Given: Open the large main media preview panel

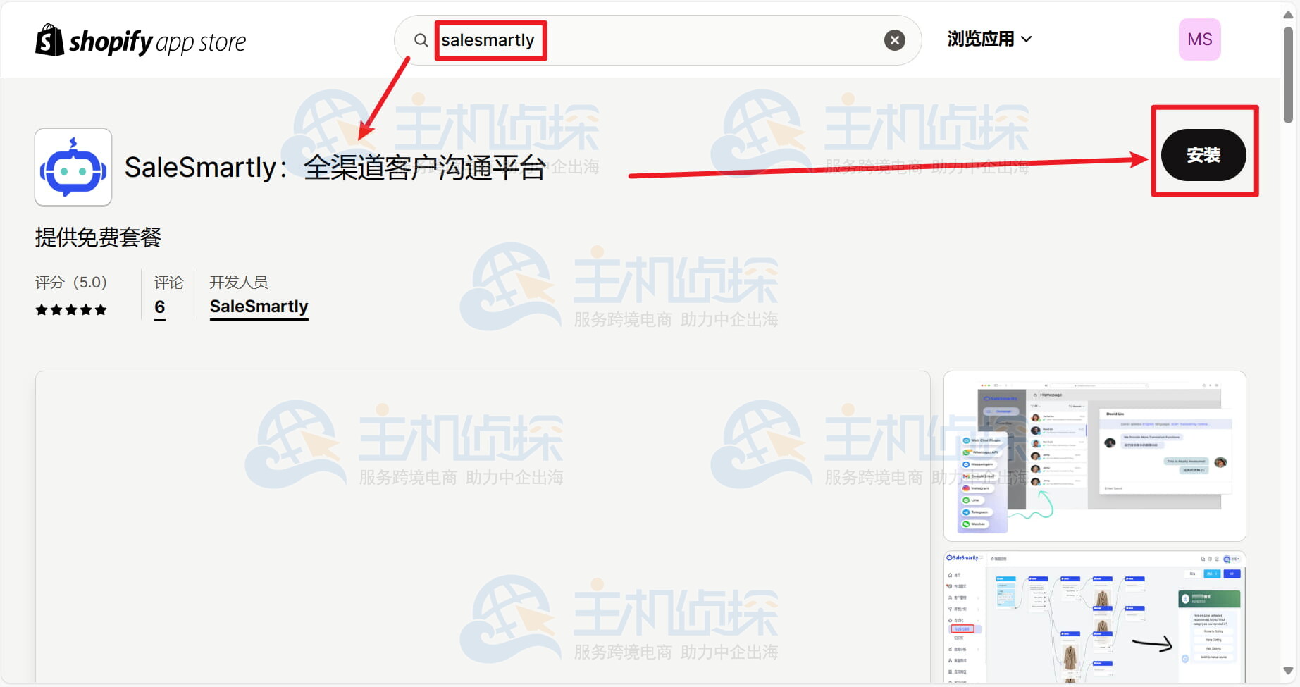Looking at the screenshot, I should pyautogui.click(x=483, y=526).
